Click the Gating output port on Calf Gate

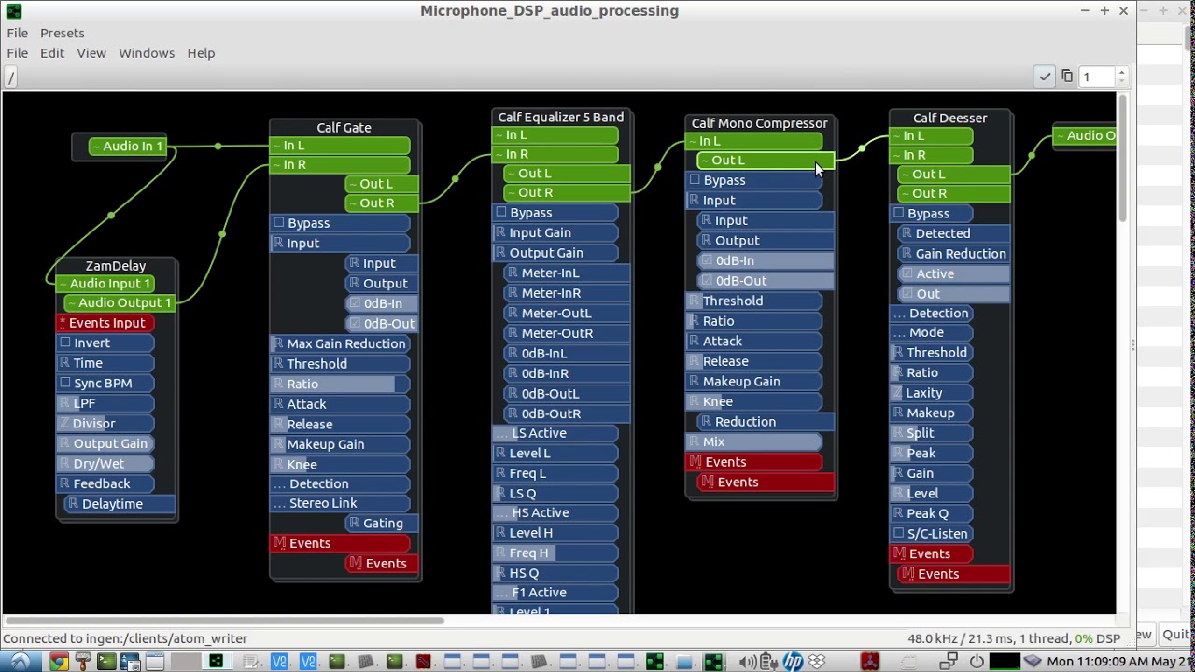tap(382, 524)
